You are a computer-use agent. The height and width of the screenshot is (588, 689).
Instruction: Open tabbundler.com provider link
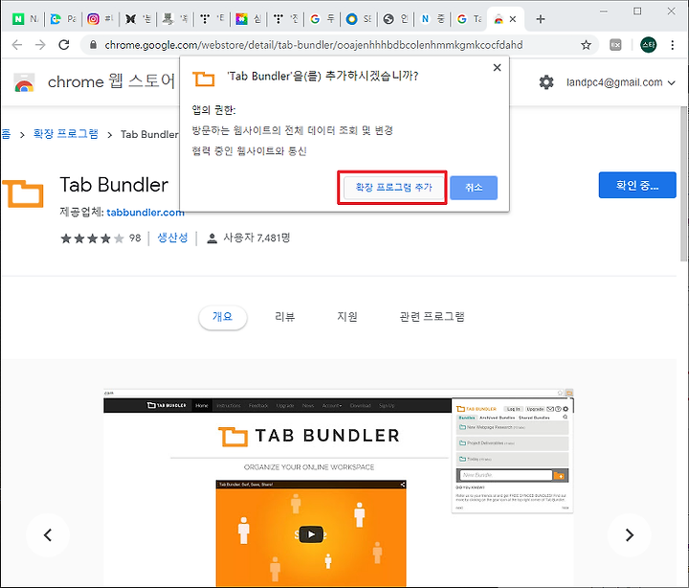[145, 213]
